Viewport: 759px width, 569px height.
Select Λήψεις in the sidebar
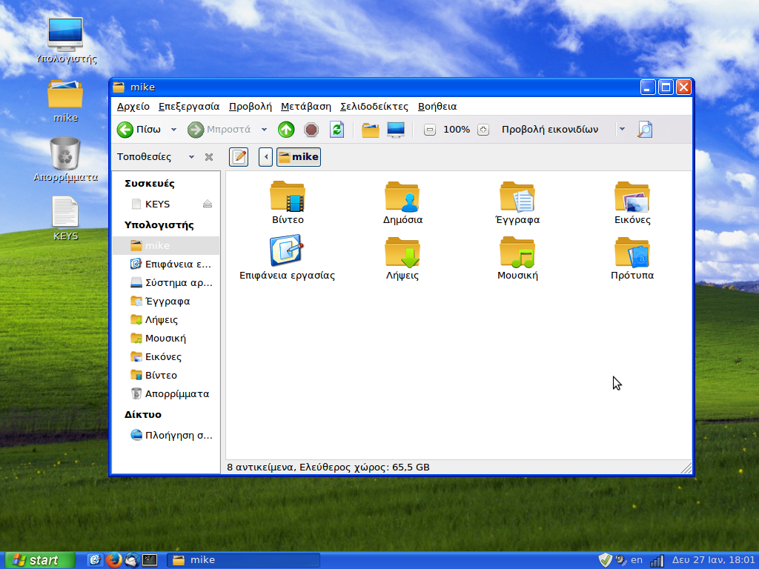coord(166,320)
